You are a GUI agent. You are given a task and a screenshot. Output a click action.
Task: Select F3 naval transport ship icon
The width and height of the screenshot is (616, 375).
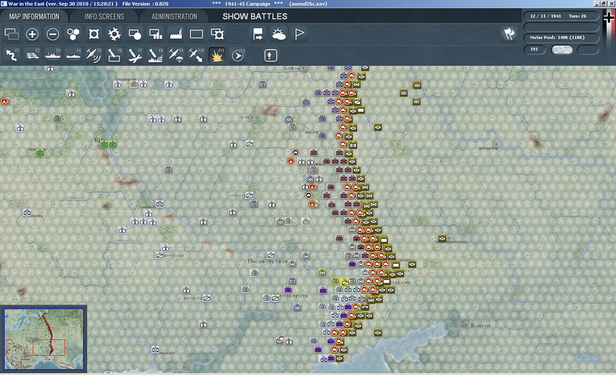click(x=53, y=55)
